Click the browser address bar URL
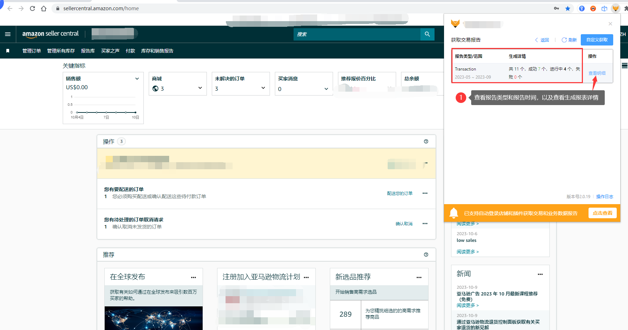 [x=101, y=8]
